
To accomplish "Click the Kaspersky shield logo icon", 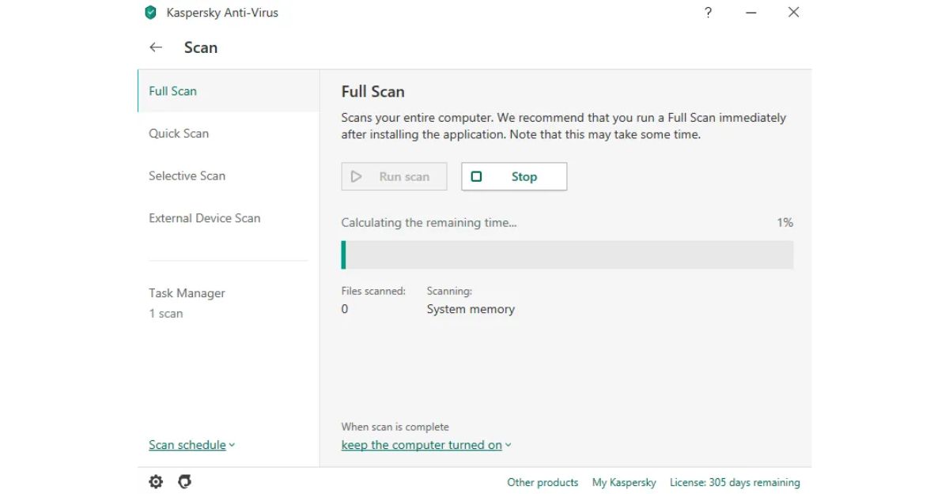I will pyautogui.click(x=150, y=13).
